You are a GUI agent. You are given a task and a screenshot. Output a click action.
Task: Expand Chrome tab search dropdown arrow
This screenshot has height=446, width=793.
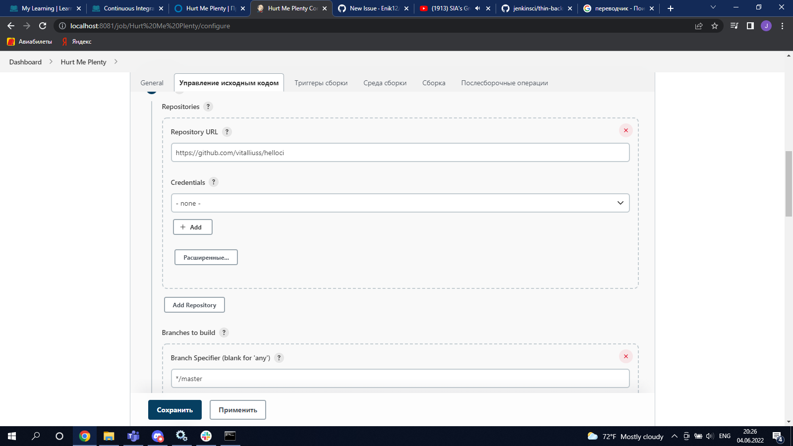pyautogui.click(x=713, y=7)
